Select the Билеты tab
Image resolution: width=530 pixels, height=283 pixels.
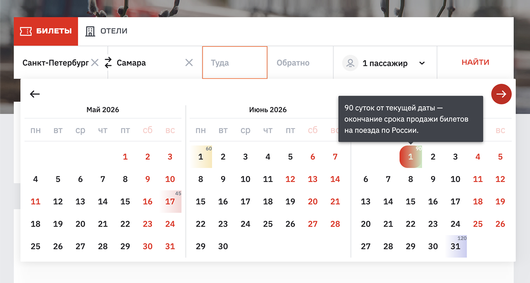(46, 31)
